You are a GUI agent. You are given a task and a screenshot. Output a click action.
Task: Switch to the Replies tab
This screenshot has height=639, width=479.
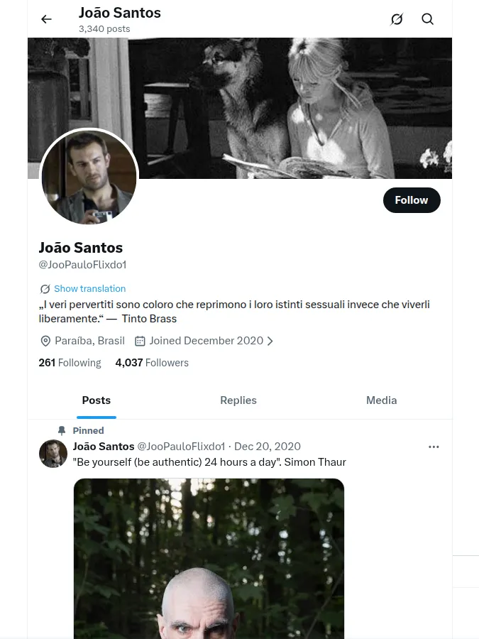tap(238, 400)
